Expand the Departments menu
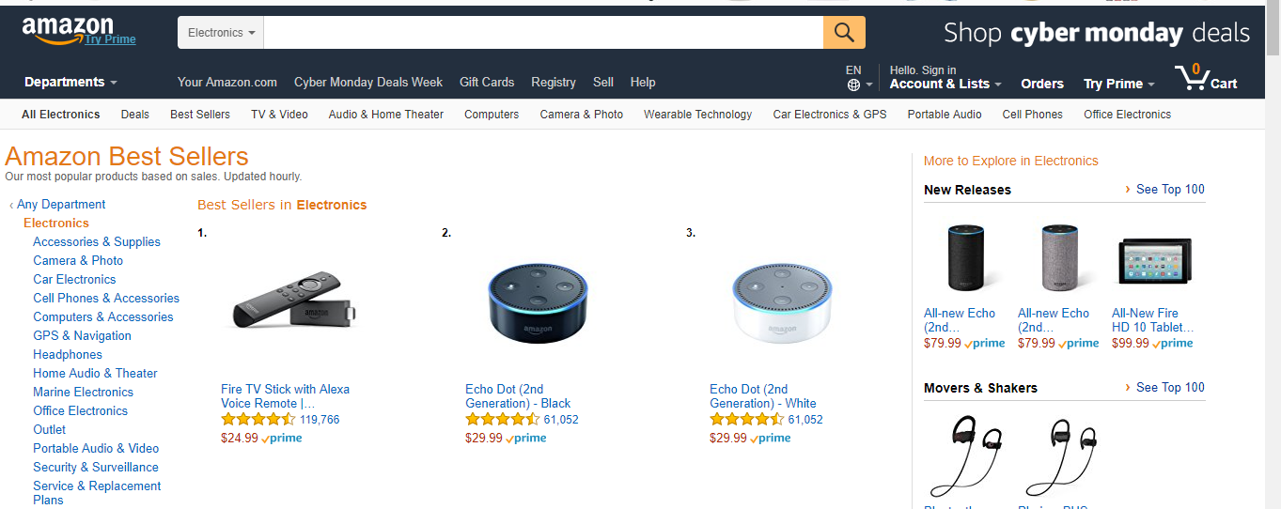1281x509 pixels. coord(70,83)
